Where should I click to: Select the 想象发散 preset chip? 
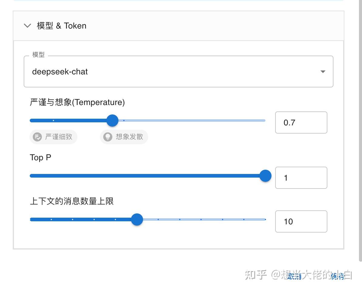pyautogui.click(x=124, y=137)
